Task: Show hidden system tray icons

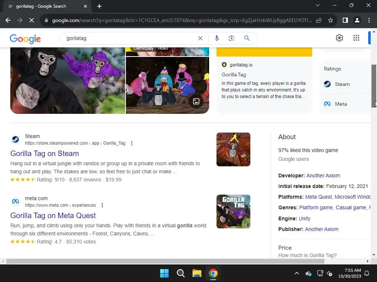Action: pyautogui.click(x=297, y=273)
